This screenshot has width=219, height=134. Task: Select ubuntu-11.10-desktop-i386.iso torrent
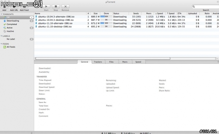(x=55, y=27)
